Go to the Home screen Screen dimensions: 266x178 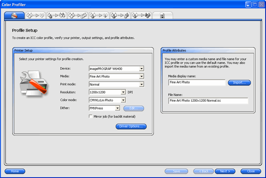click(15, 171)
